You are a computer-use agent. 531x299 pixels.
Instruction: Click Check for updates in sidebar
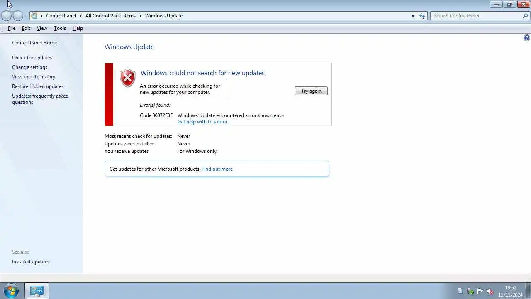32,58
